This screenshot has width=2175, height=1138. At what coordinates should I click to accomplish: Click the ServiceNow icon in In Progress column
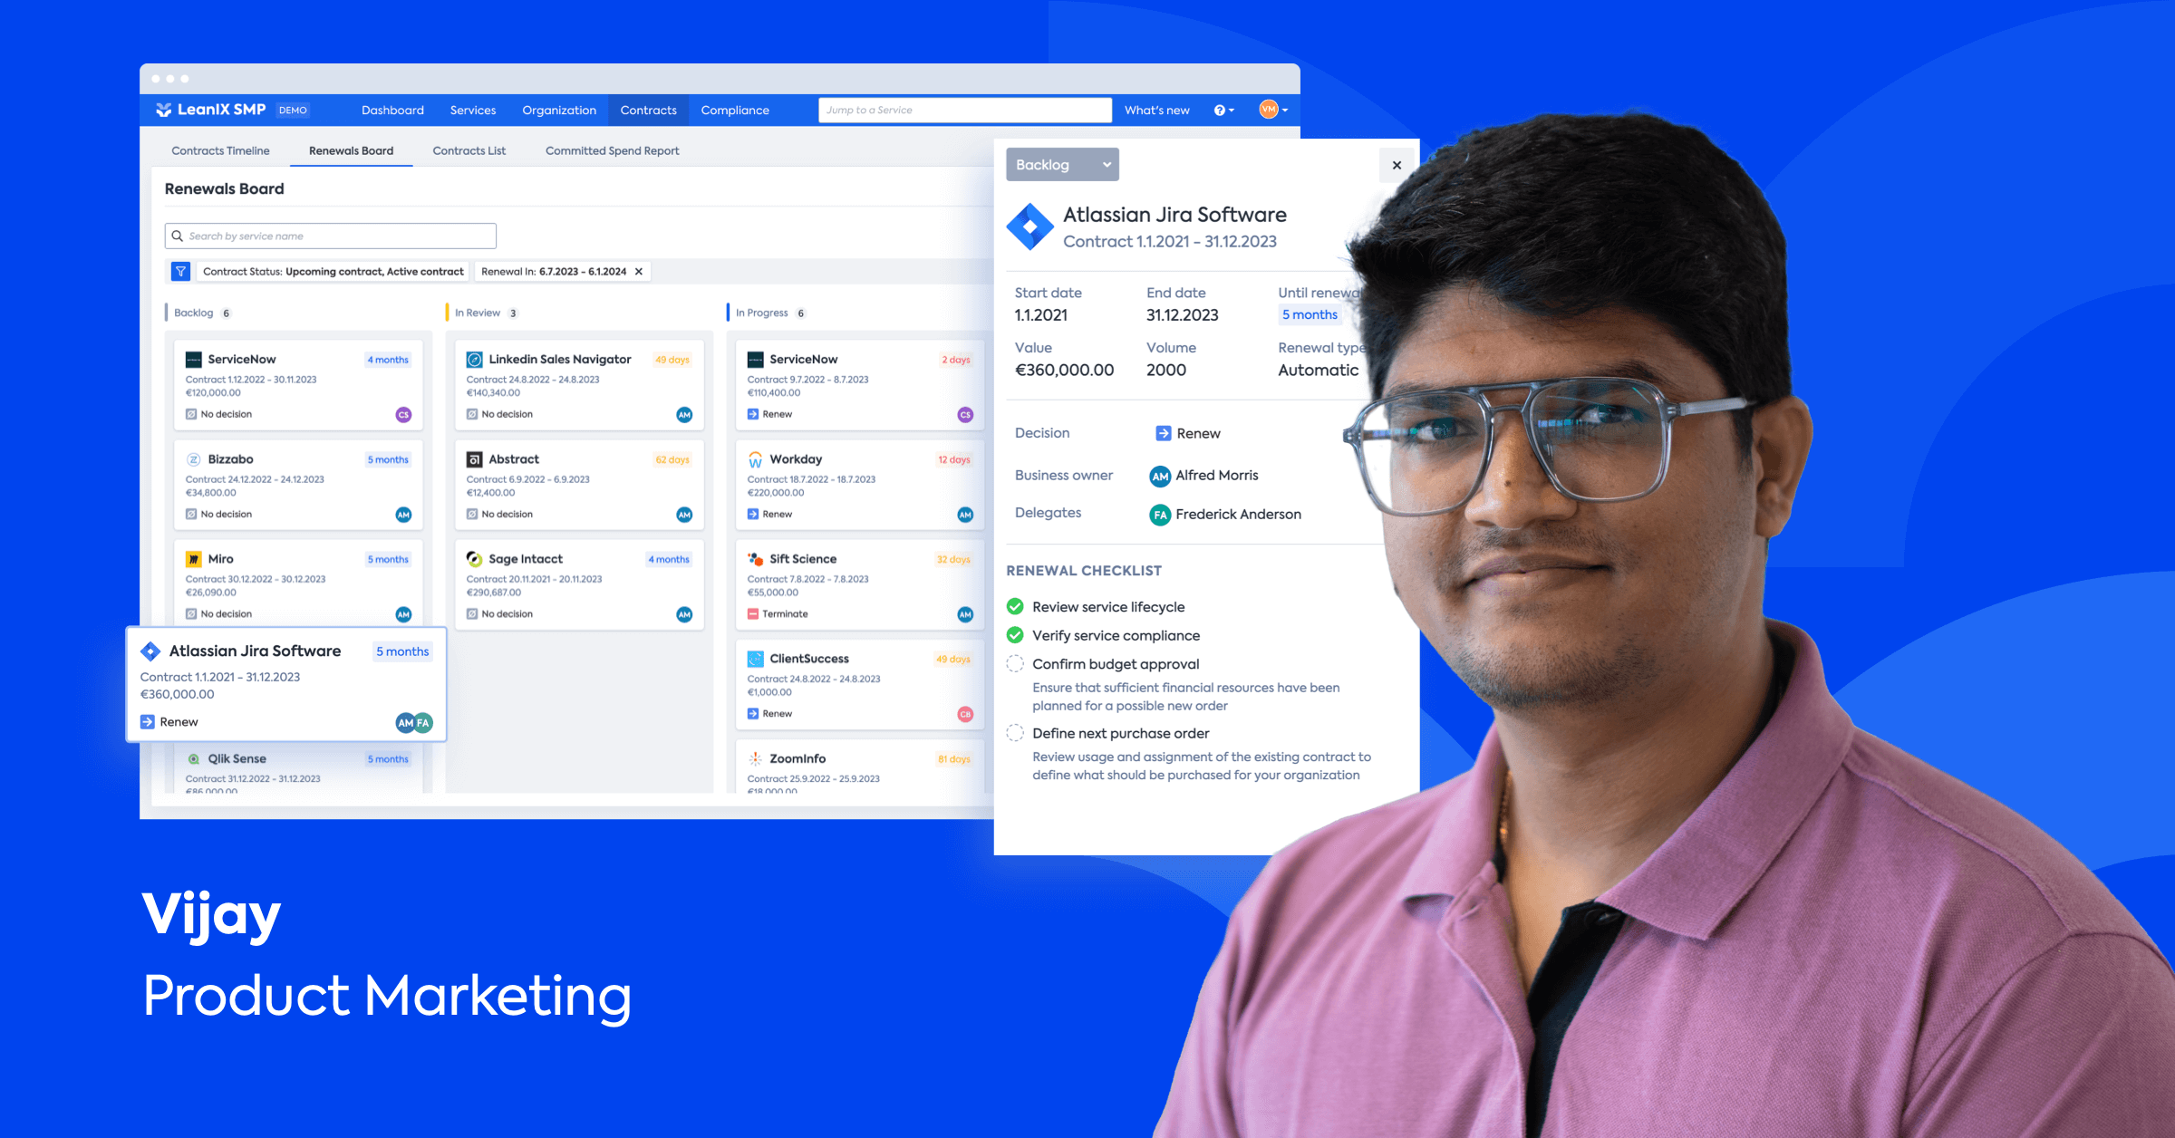(x=755, y=360)
